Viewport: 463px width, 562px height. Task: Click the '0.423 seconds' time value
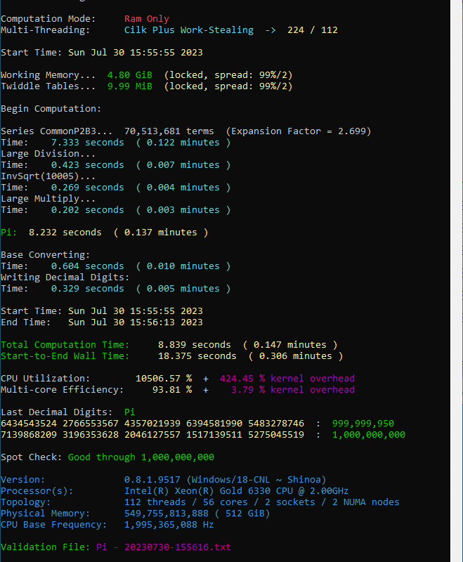(87, 165)
